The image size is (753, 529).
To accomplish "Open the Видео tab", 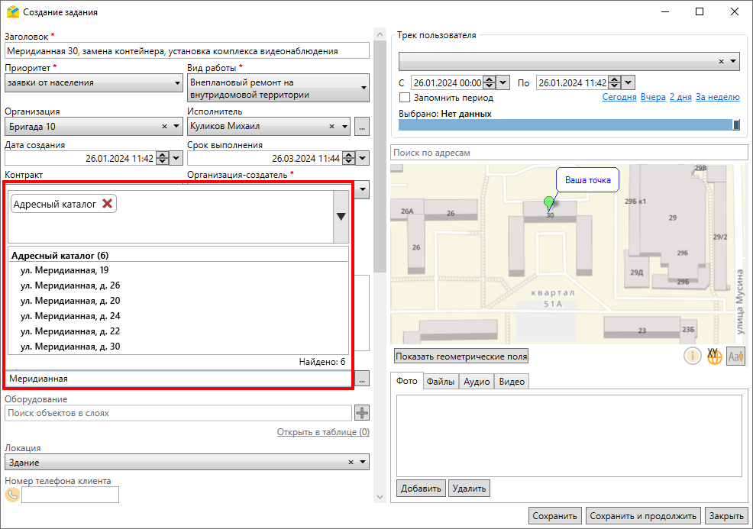I will 512,382.
